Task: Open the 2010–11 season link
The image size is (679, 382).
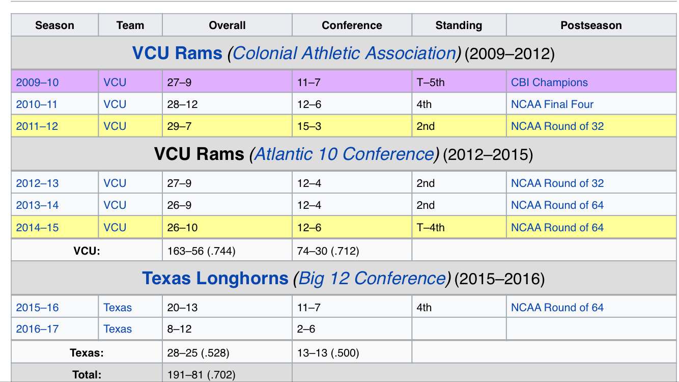Action: point(37,104)
